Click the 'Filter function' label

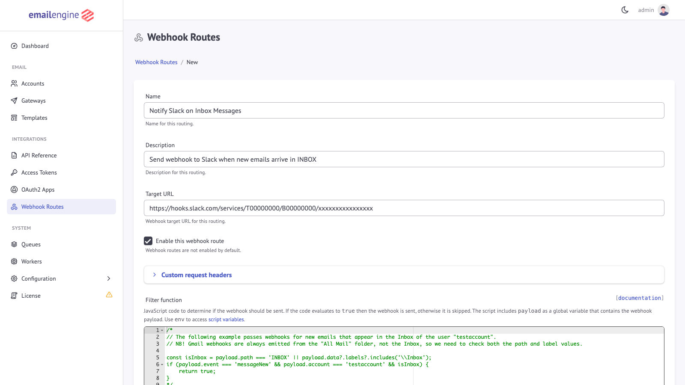tap(164, 300)
